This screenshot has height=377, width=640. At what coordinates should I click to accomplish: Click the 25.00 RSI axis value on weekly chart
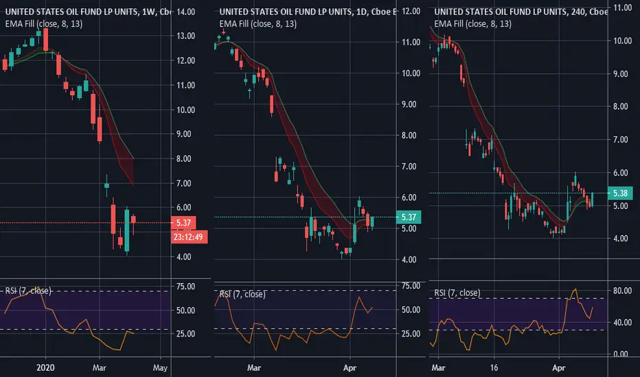pos(185,333)
